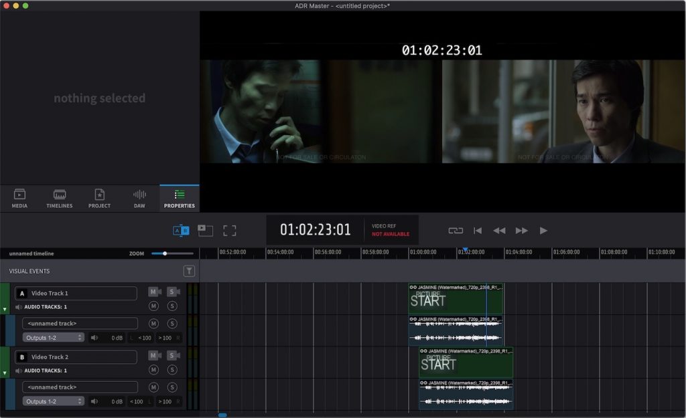Screen dimensions: 686x418
Task: Click the left video preview frame
Action: click(x=321, y=112)
